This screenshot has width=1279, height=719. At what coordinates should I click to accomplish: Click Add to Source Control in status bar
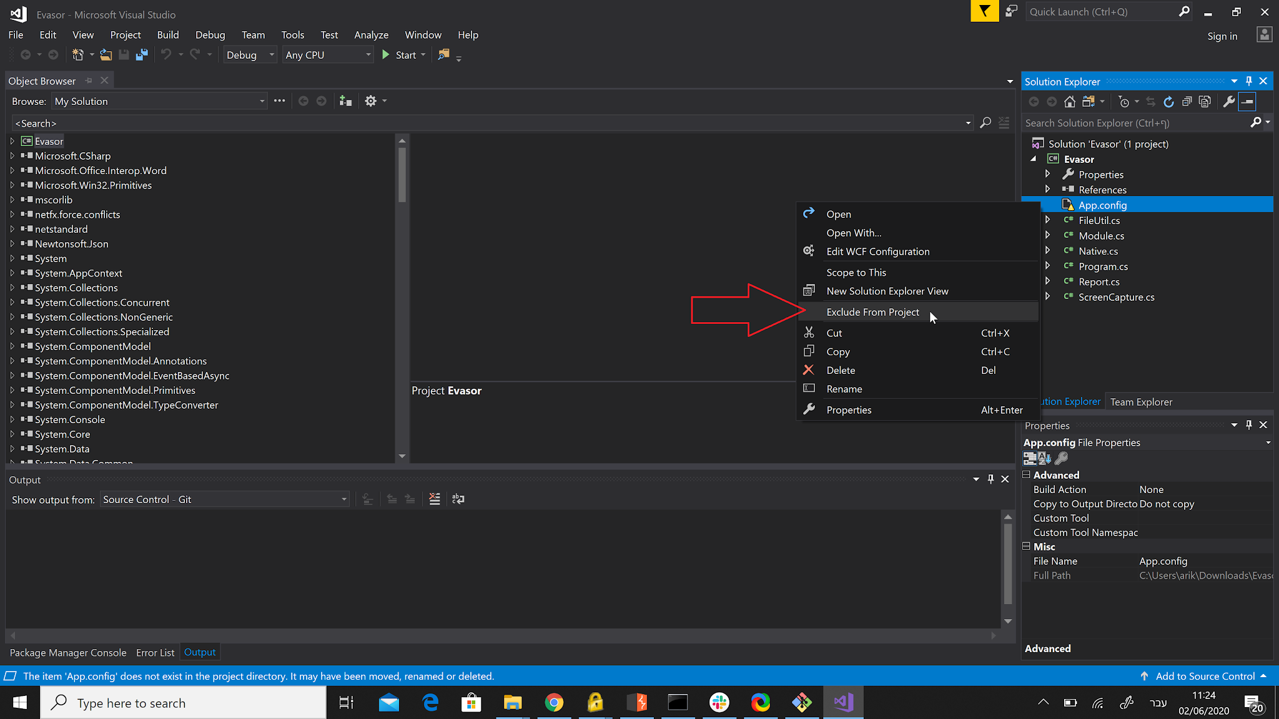(x=1205, y=676)
